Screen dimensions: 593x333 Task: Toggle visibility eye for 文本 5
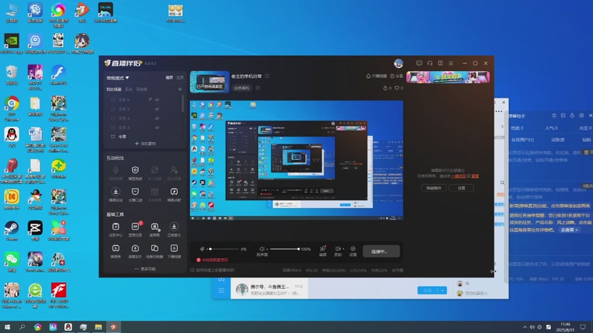(x=157, y=109)
